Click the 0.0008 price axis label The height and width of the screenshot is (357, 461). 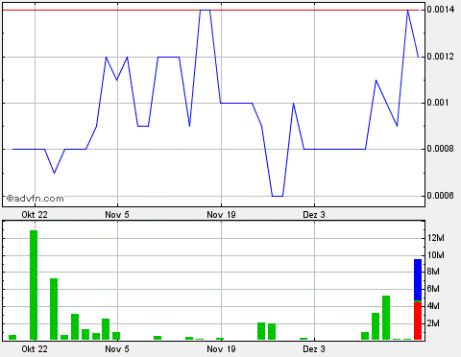[x=441, y=149]
